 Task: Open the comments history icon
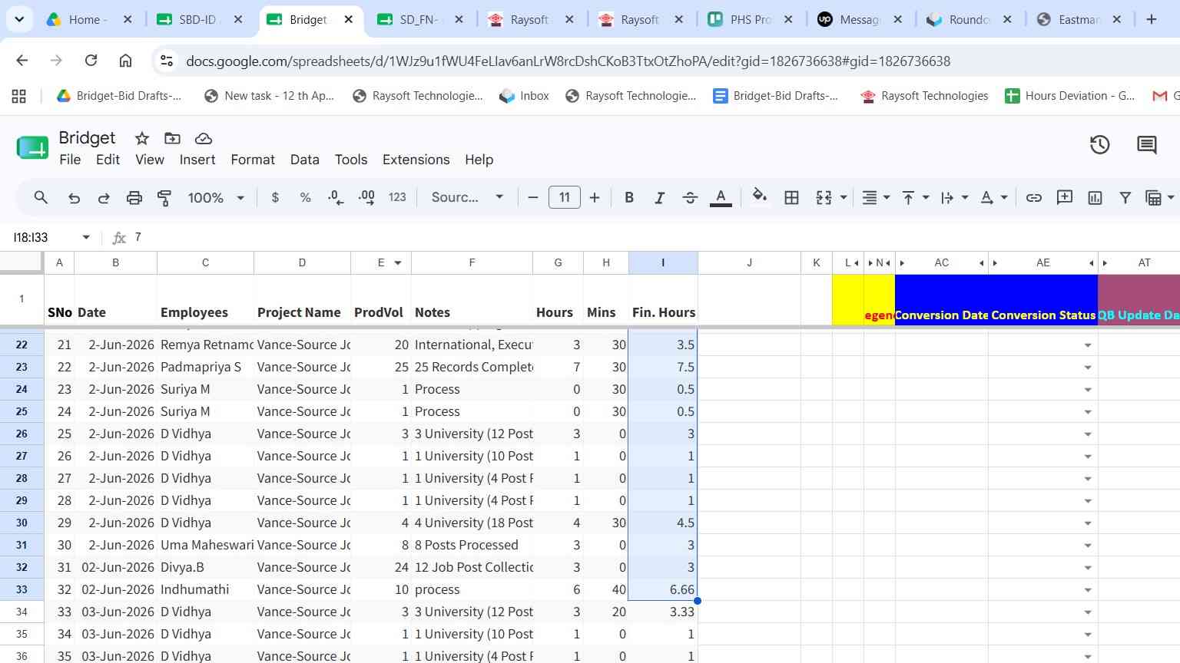[x=1147, y=144]
